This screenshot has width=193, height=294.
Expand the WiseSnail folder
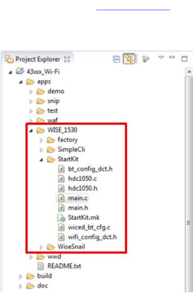(41, 247)
